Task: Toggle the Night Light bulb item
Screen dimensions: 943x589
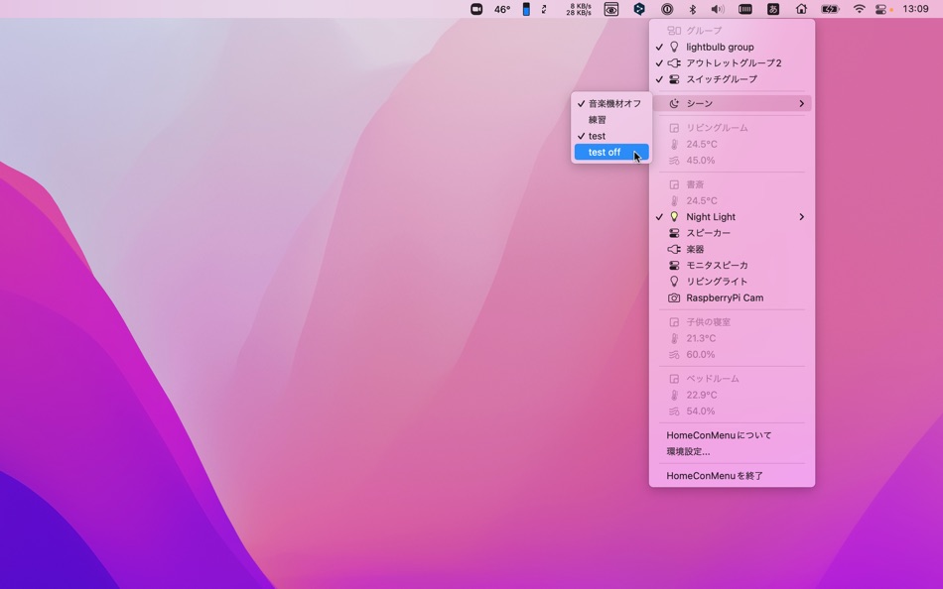Action: pyautogui.click(x=732, y=217)
